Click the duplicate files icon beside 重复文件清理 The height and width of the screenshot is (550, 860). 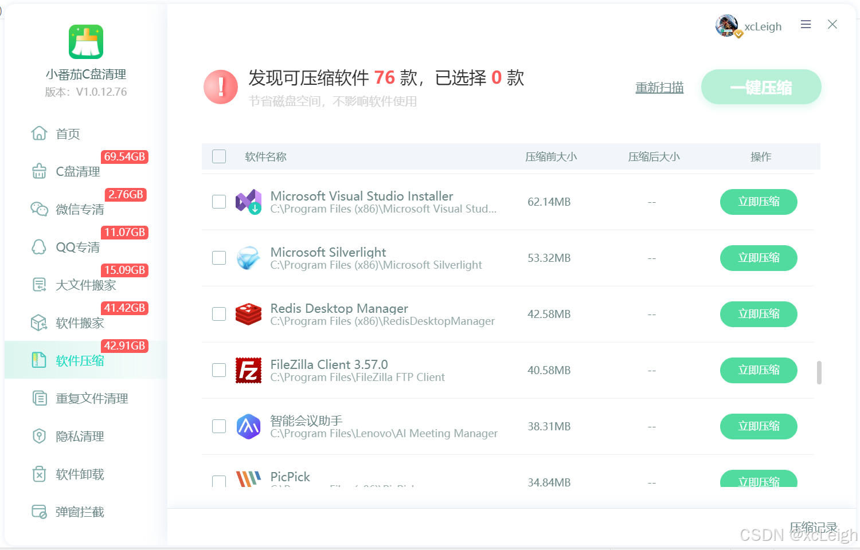click(x=39, y=398)
